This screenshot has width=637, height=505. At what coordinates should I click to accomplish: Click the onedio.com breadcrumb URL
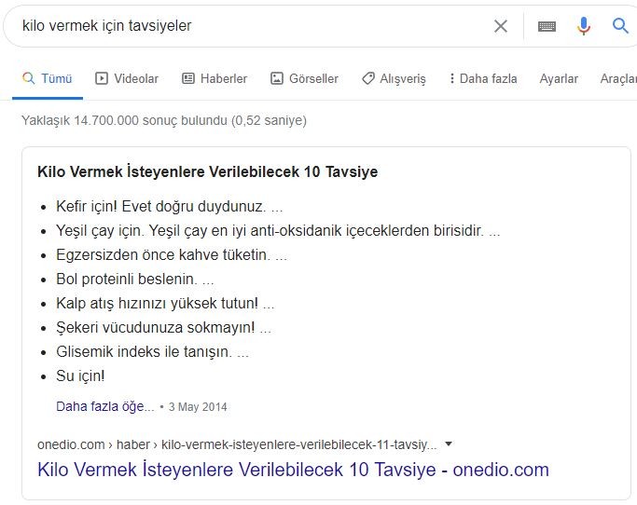pyautogui.click(x=237, y=444)
